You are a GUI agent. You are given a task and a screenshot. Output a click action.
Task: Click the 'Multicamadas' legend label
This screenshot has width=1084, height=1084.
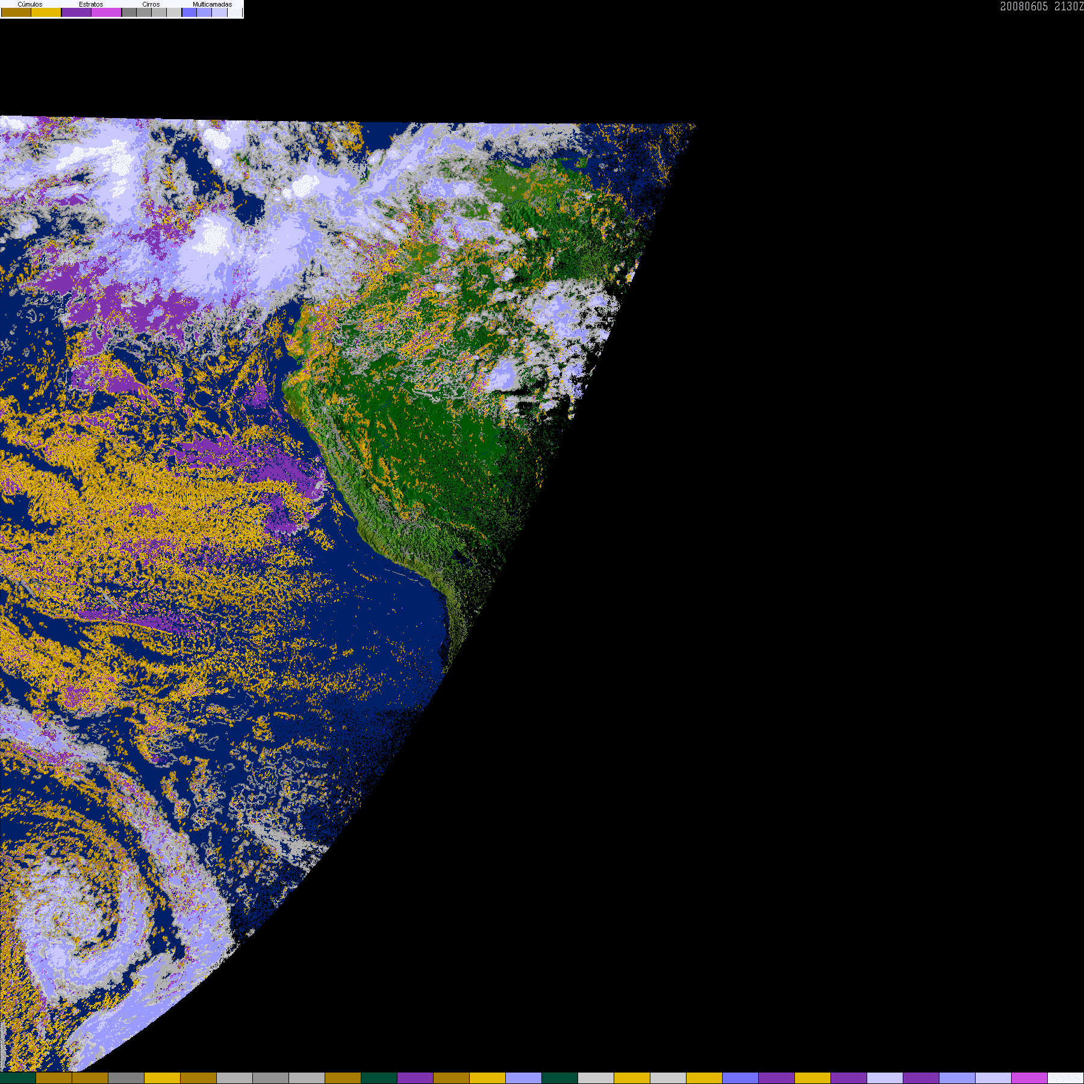click(x=213, y=4)
